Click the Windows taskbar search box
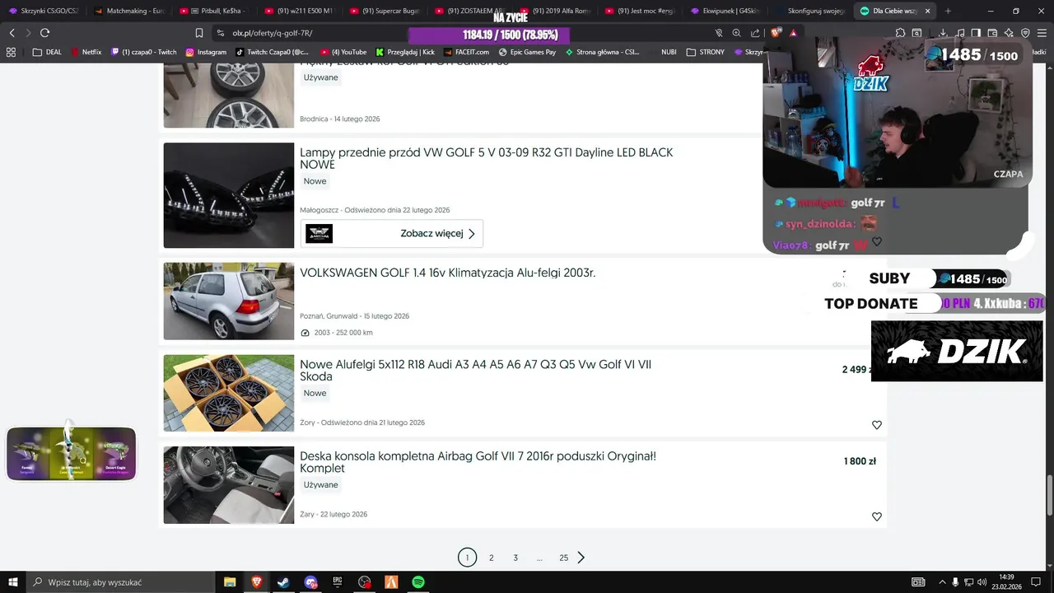 coord(121,582)
